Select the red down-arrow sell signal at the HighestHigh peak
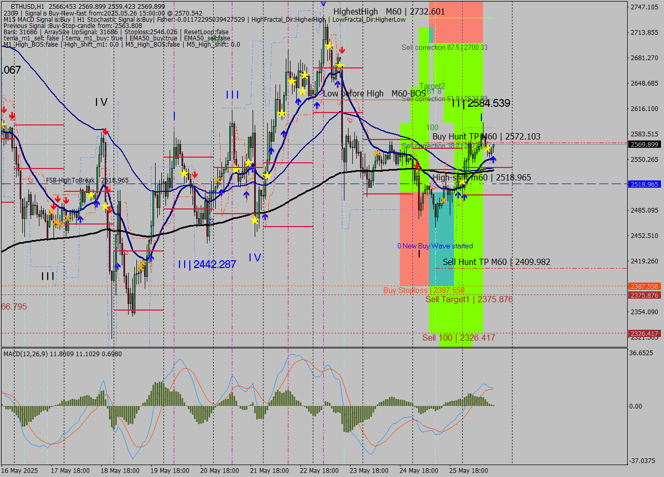The height and width of the screenshot is (477, 664). [x=341, y=51]
